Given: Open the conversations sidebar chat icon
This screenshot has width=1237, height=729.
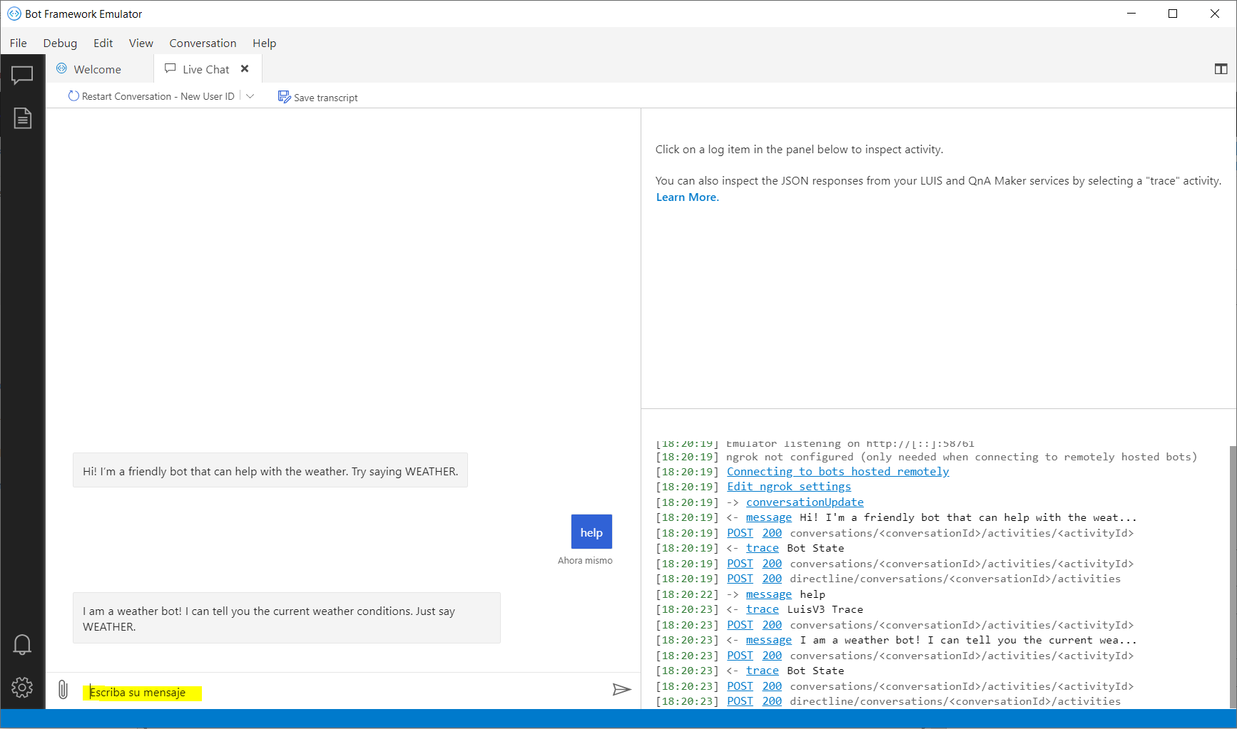Looking at the screenshot, I should pos(22,75).
